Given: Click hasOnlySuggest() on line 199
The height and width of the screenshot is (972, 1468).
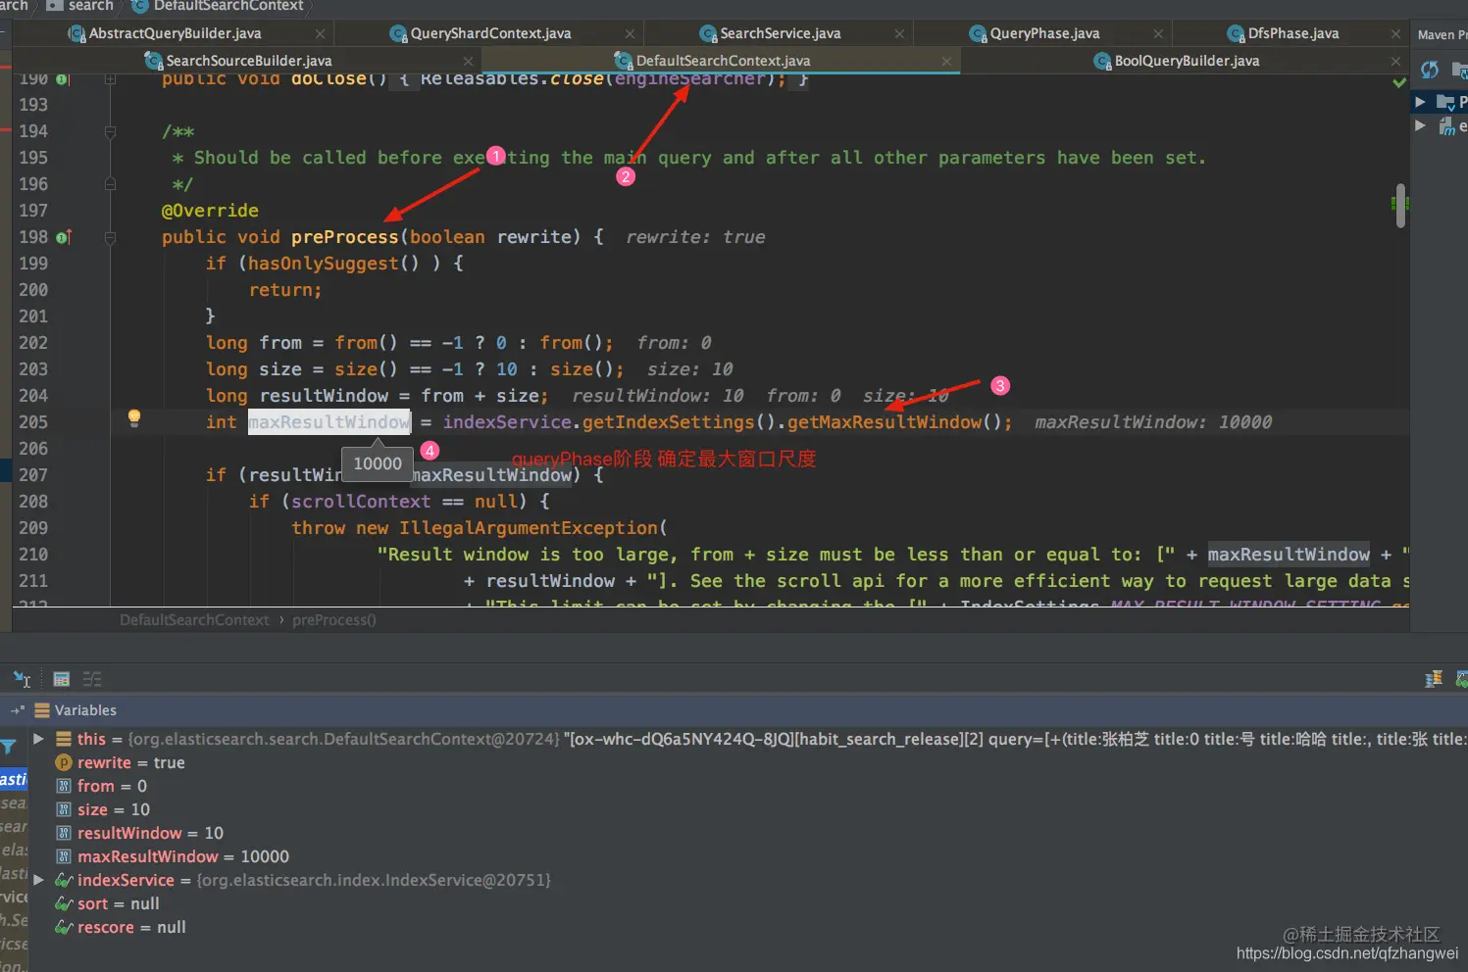Looking at the screenshot, I should point(333,264).
